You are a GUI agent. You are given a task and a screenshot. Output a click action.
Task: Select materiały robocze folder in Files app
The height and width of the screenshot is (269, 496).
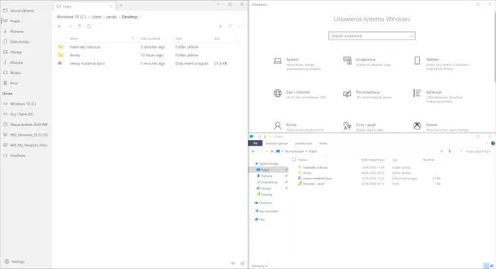146,46
